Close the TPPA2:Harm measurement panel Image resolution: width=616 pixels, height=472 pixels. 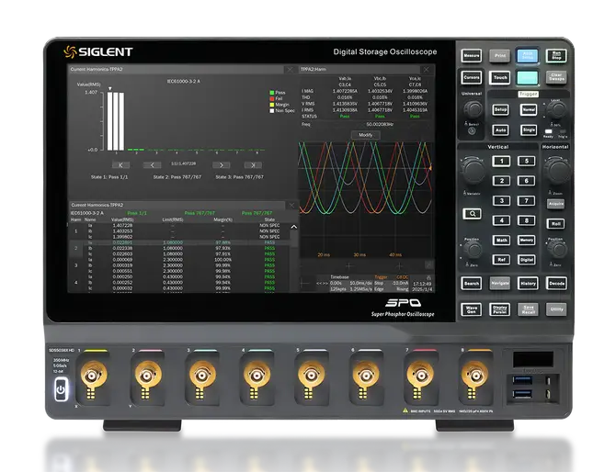coord(426,69)
